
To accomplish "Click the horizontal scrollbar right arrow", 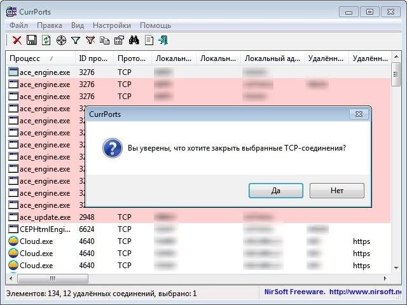I will [x=385, y=278].
